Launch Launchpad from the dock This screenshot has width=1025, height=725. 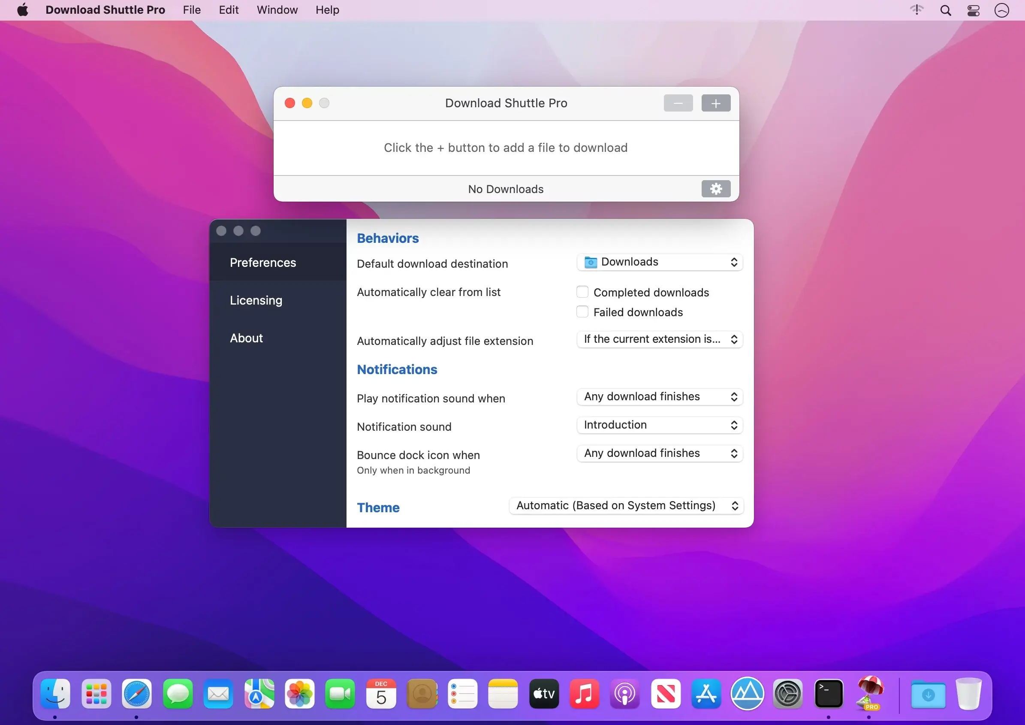coord(96,694)
